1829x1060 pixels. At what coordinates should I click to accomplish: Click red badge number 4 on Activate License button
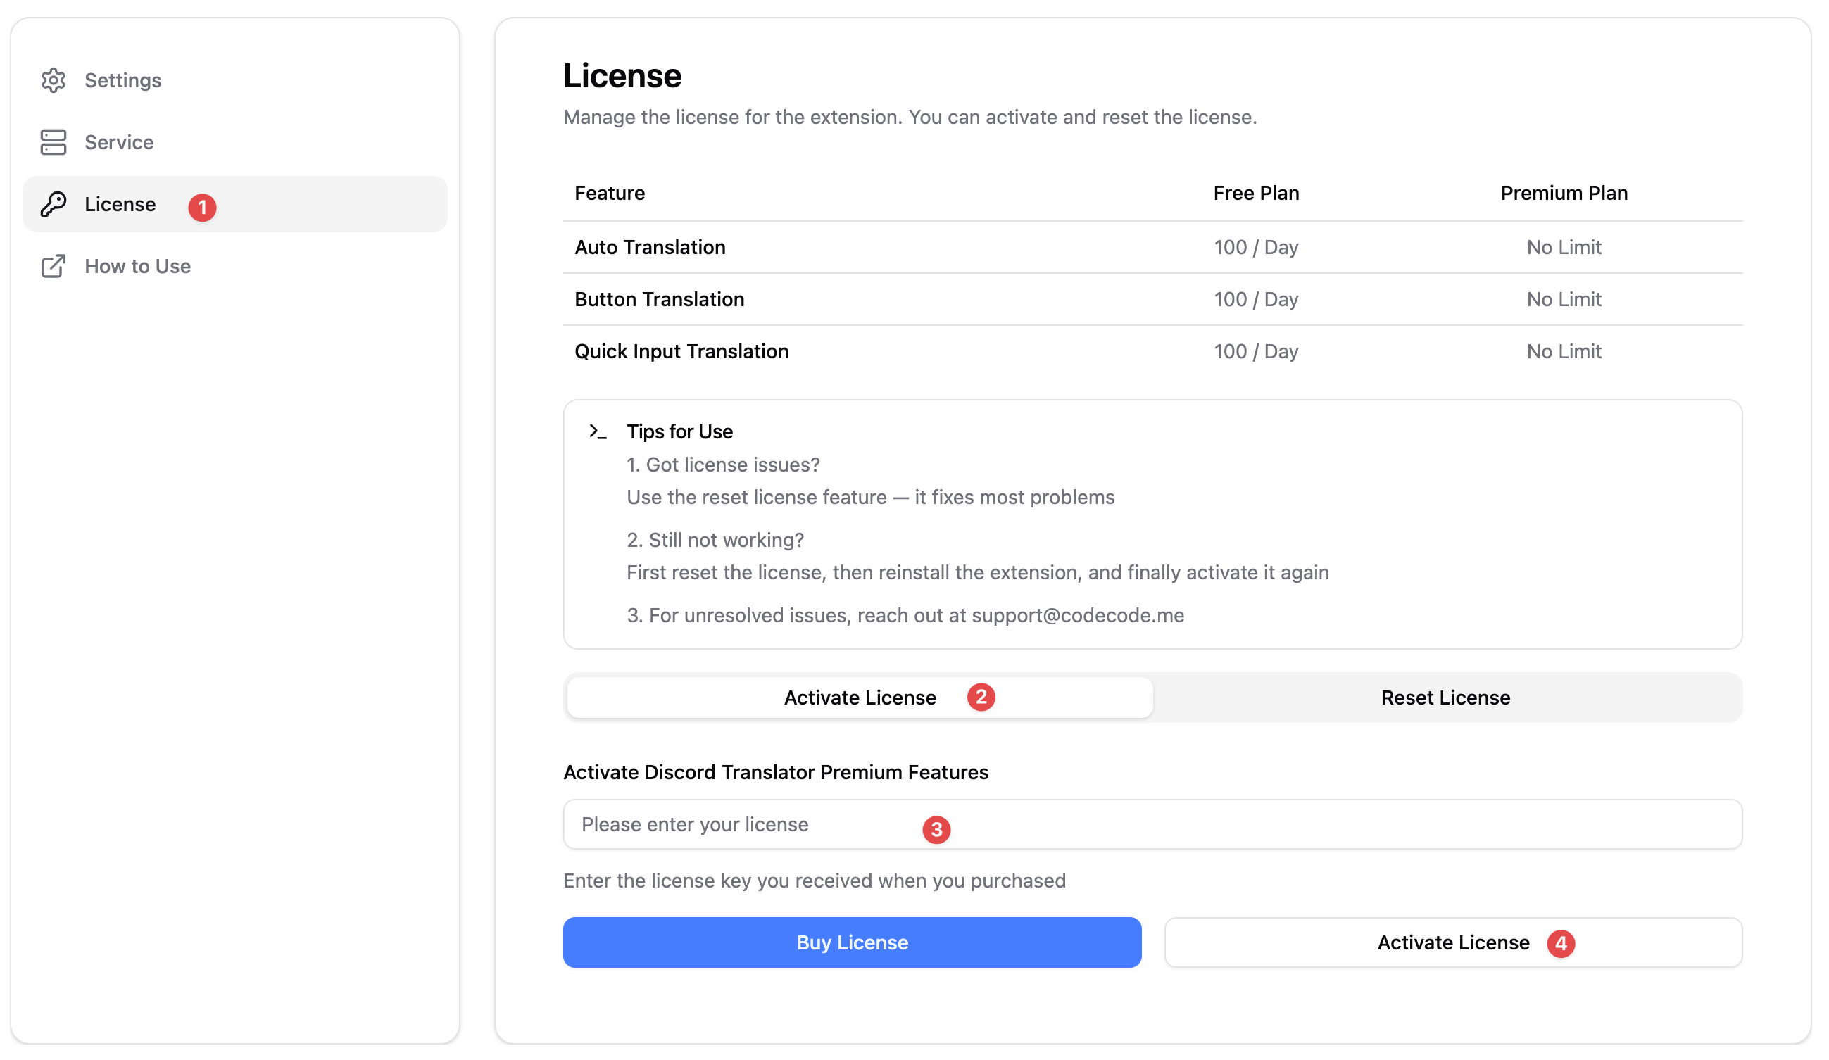coord(1561,944)
